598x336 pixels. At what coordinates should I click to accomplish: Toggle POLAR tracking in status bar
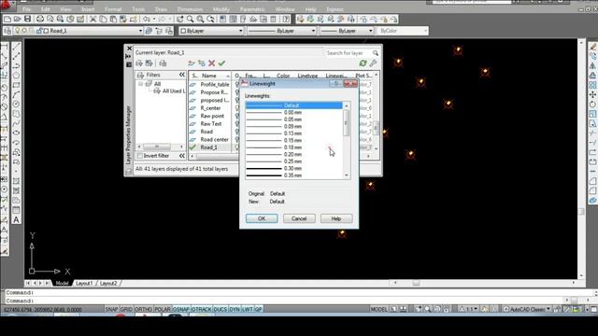pyautogui.click(x=163, y=309)
